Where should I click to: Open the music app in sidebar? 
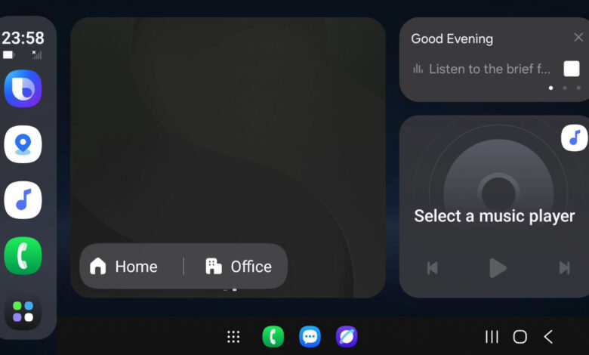tap(23, 200)
